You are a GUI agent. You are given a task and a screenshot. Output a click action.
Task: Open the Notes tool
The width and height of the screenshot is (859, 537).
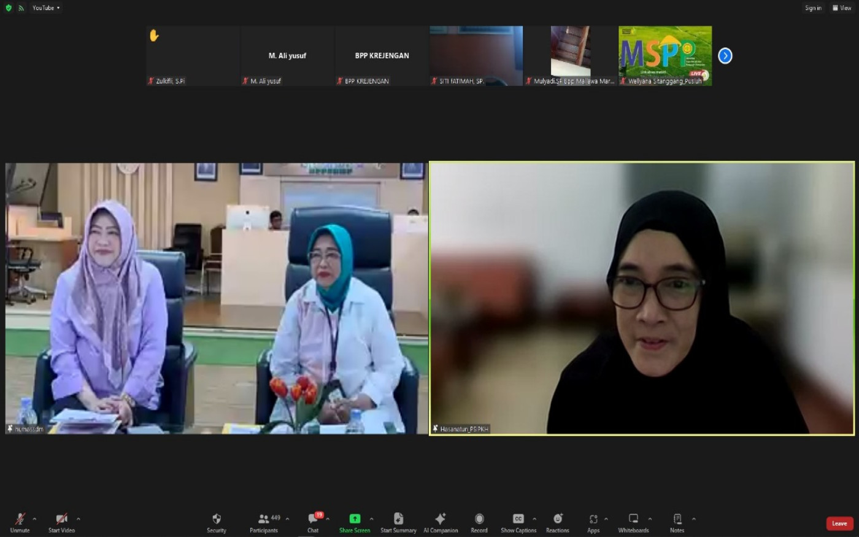tap(677, 522)
